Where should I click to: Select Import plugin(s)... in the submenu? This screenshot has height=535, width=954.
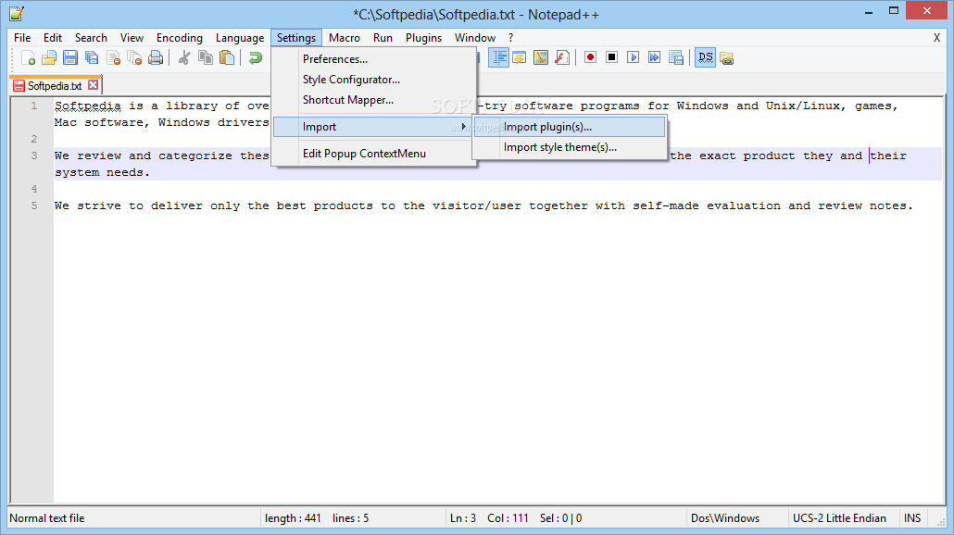pyautogui.click(x=570, y=127)
